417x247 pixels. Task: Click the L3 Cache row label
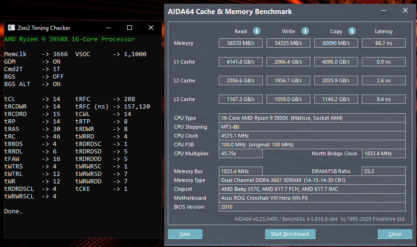184,99
